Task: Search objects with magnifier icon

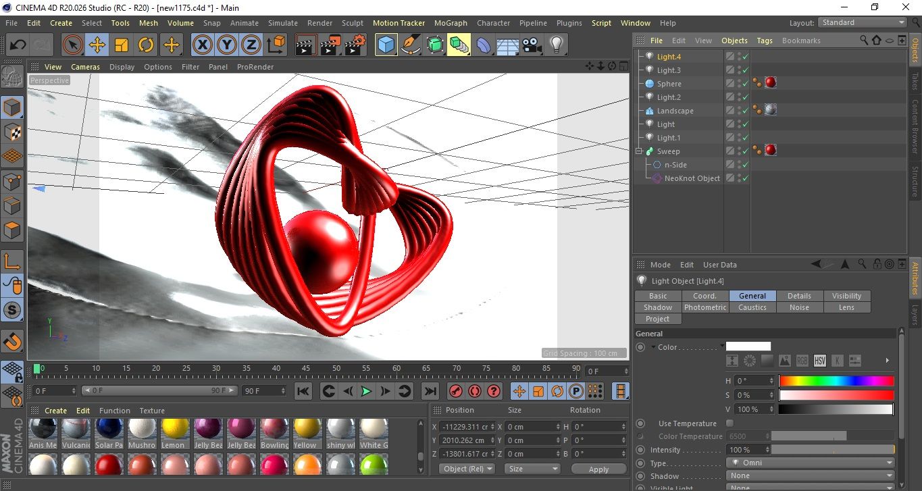Action: click(x=864, y=41)
